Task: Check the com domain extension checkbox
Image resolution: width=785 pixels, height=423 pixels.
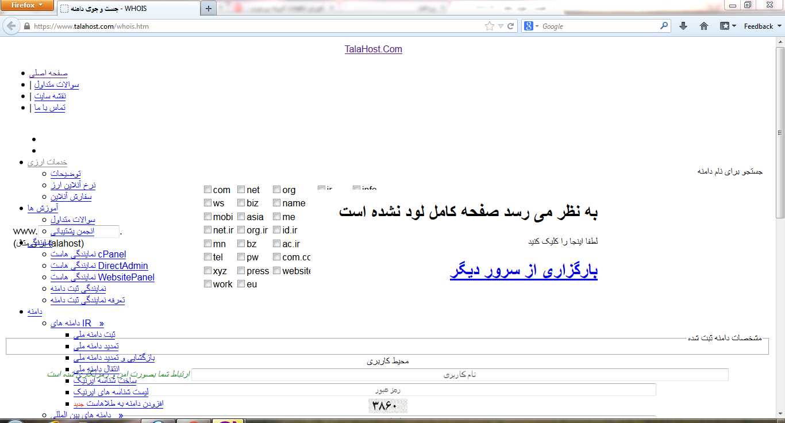Action: tap(208, 190)
